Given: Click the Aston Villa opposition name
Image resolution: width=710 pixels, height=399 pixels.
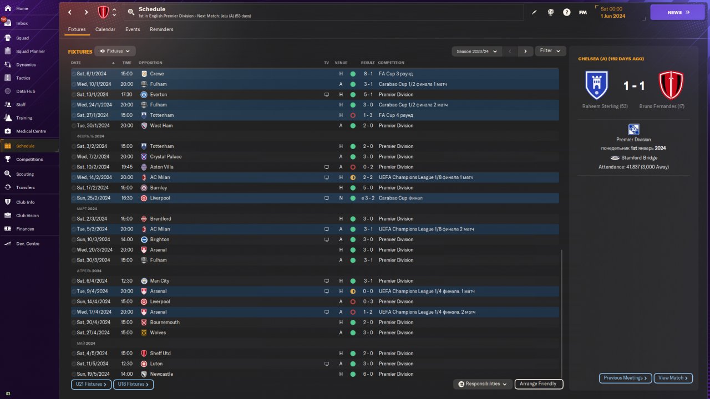Looking at the screenshot, I should [x=161, y=167].
